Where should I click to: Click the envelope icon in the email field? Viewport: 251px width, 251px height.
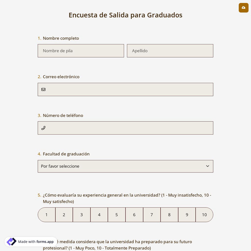pos(43,89)
